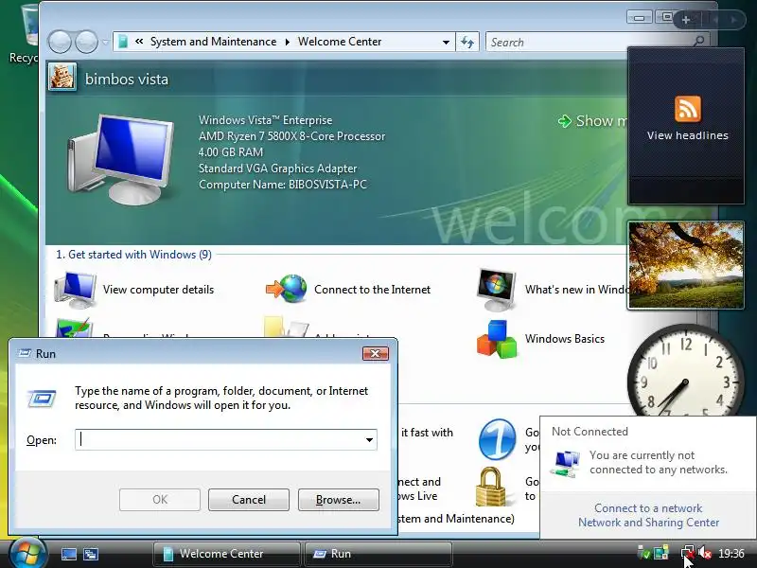
Task: Click System and Maintenance breadcrumb
Action: tap(213, 42)
